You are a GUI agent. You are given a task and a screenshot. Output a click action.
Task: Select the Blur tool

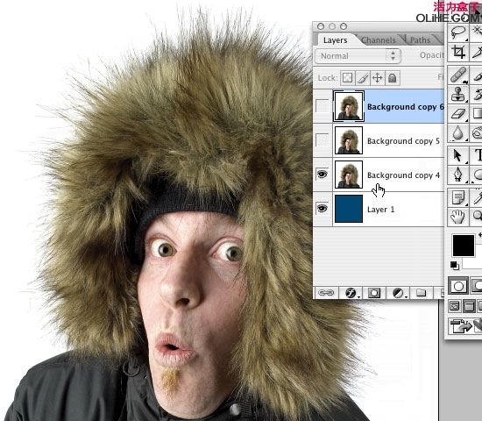point(458,133)
